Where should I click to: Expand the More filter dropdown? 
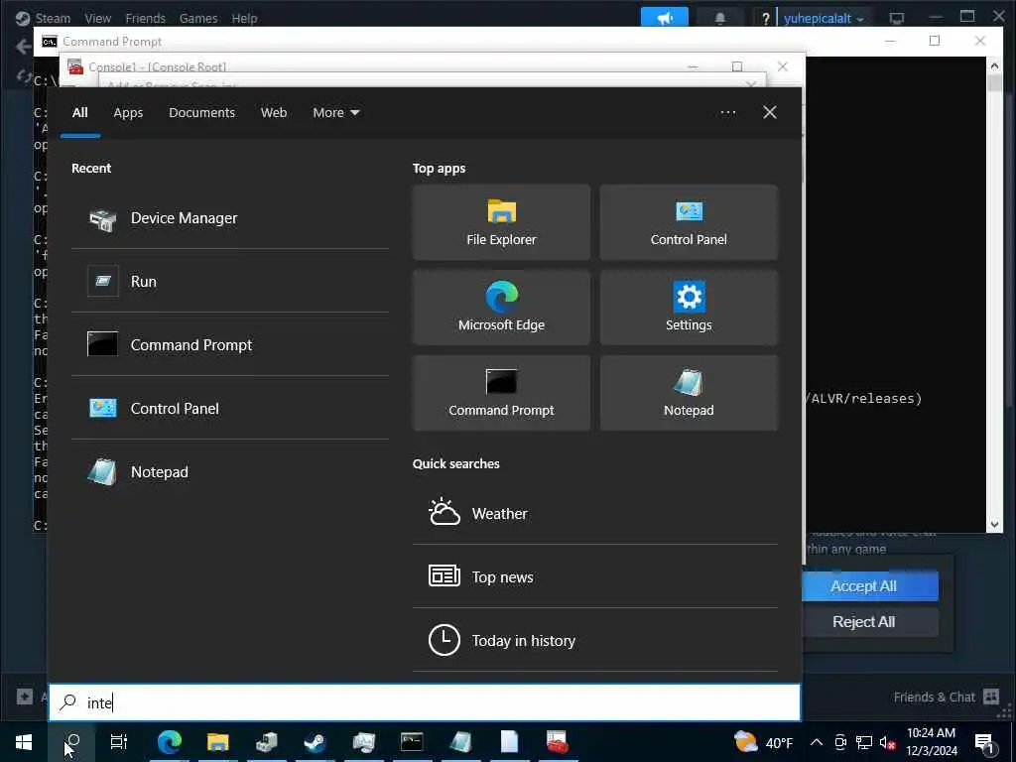(x=335, y=113)
